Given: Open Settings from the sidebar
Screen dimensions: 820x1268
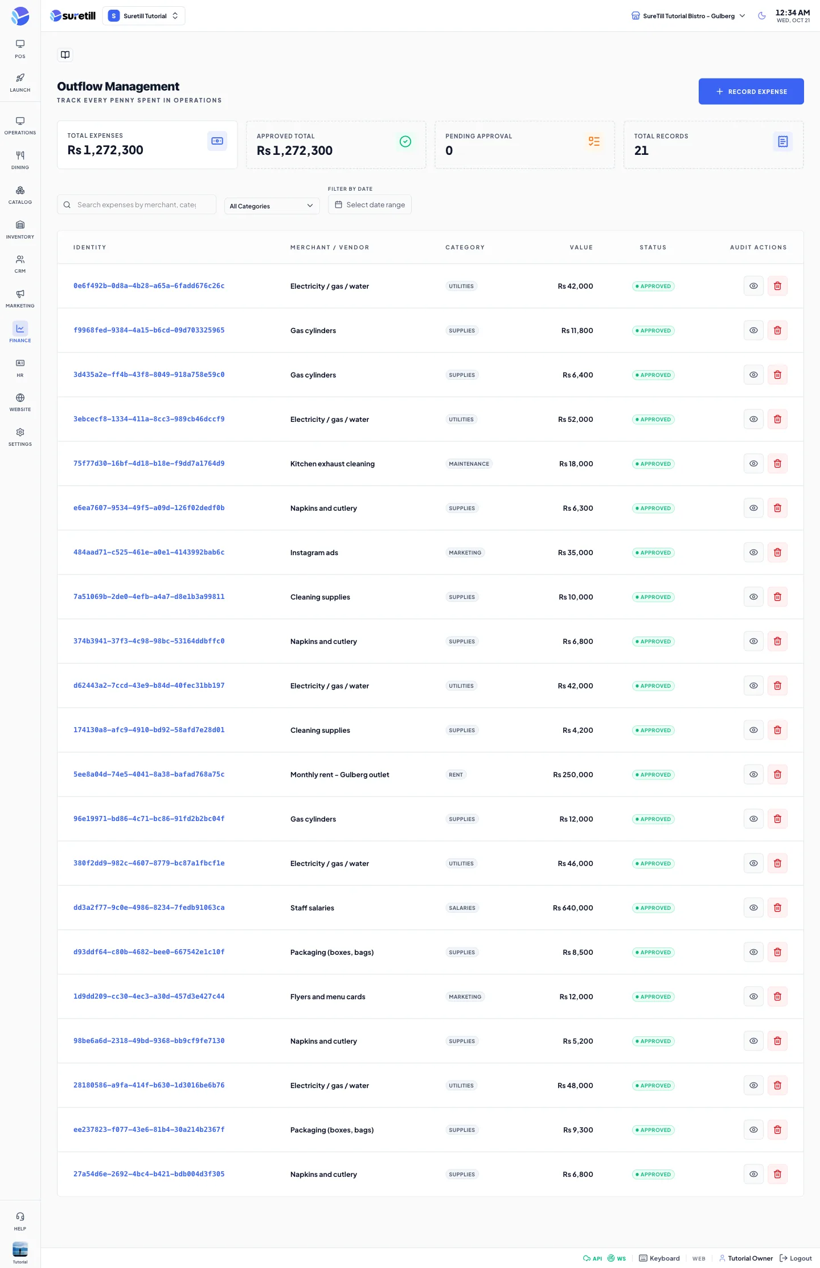Looking at the screenshot, I should pos(20,437).
